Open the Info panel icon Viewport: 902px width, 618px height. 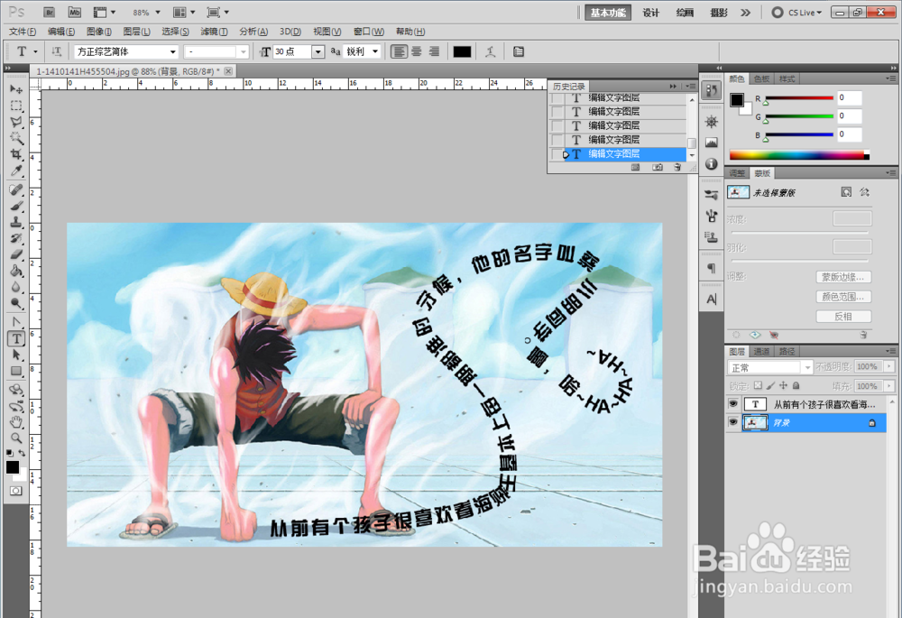(712, 164)
